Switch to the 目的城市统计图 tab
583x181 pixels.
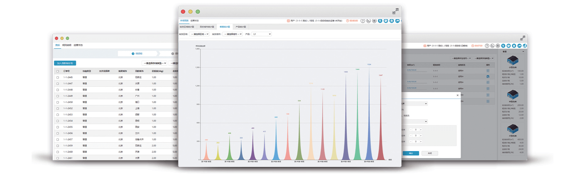[x=207, y=27]
